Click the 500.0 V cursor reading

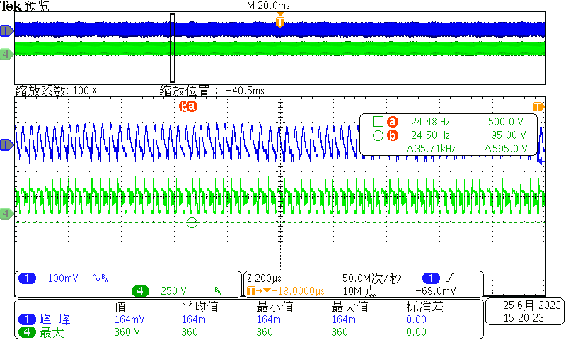pos(506,122)
